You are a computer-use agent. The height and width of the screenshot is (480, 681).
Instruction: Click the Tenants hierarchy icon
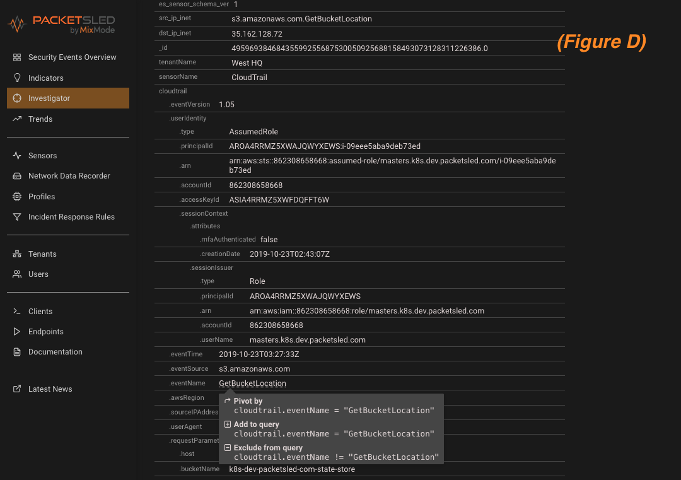(x=17, y=254)
